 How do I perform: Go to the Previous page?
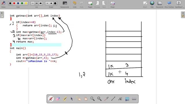(97, 4)
